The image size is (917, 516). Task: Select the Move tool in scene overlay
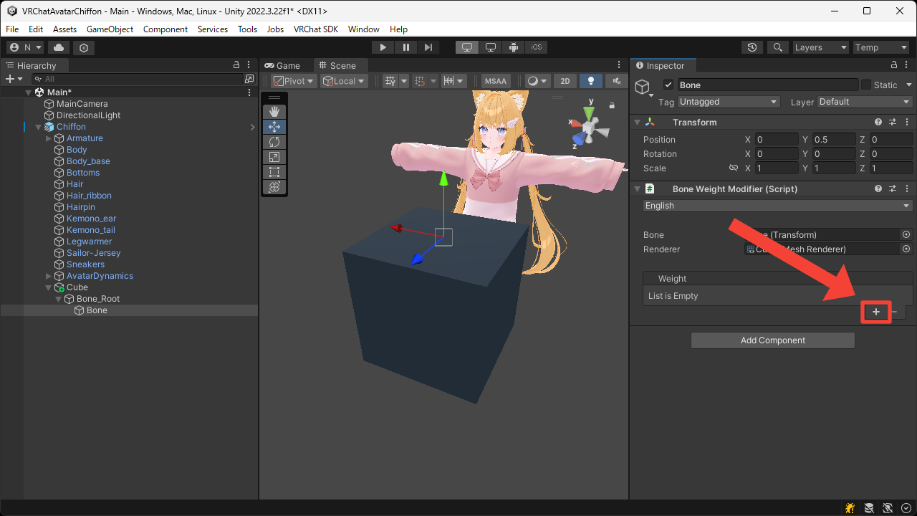coord(274,127)
